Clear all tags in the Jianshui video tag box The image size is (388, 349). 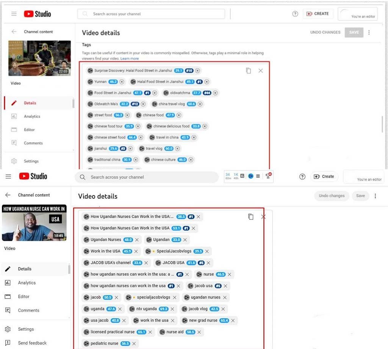coord(261,71)
